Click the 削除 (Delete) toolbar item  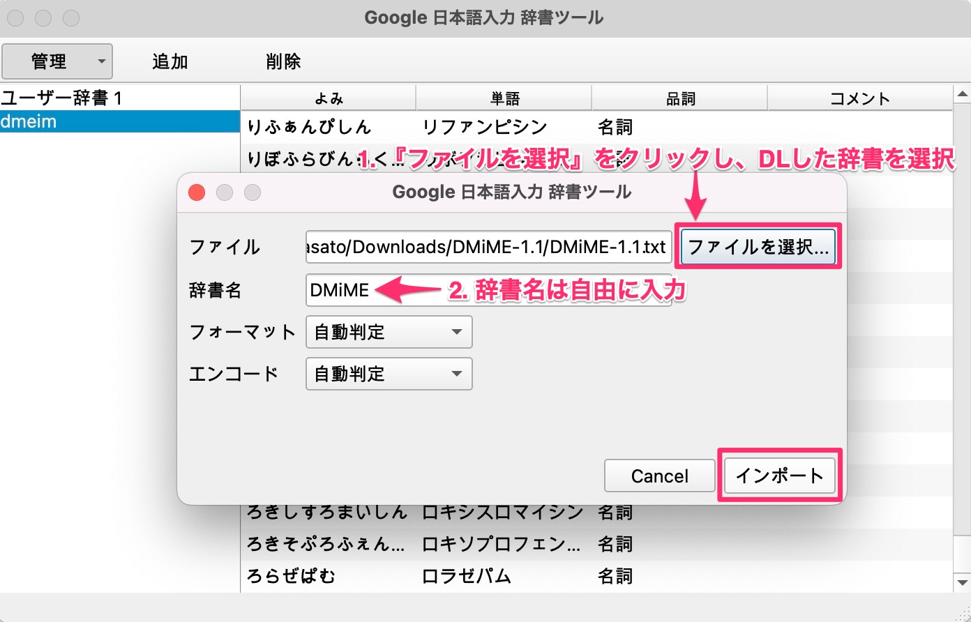[x=283, y=61]
